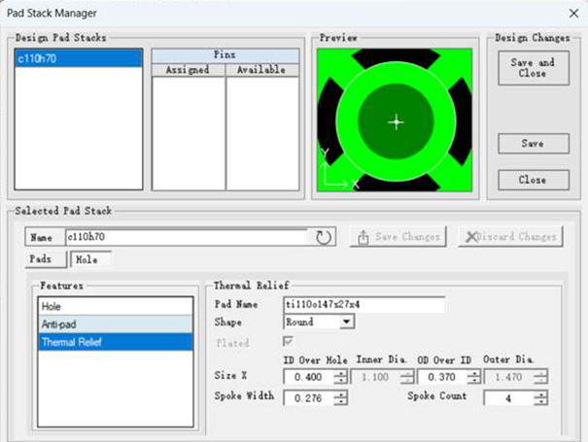Decrease the Spoke Width value
Image resolution: width=588 pixels, height=442 pixels.
(x=340, y=401)
